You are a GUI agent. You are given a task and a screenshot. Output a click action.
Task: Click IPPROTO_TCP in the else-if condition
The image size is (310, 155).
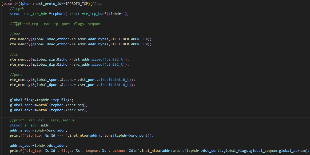pos(77,3)
